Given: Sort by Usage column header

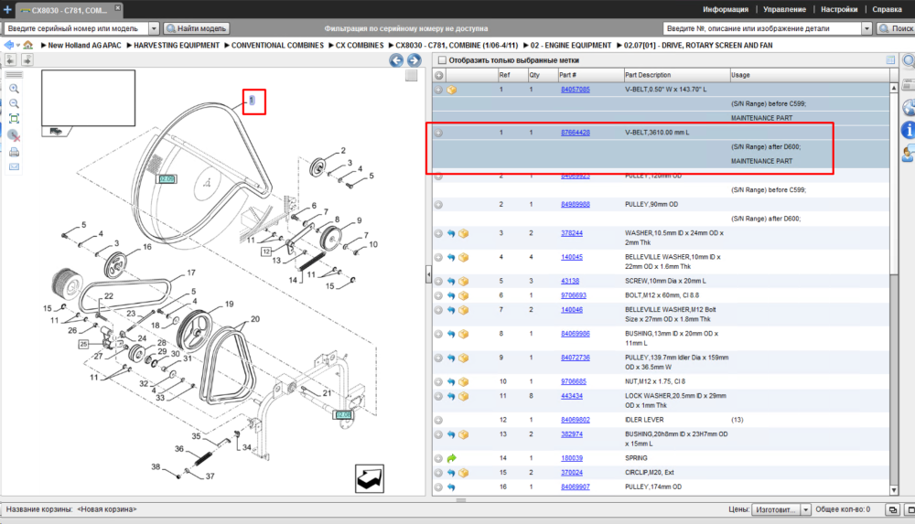Looking at the screenshot, I should (809, 75).
